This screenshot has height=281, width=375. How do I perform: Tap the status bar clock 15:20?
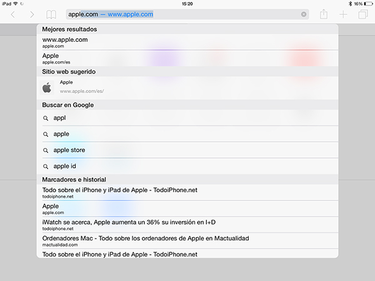(187, 4)
